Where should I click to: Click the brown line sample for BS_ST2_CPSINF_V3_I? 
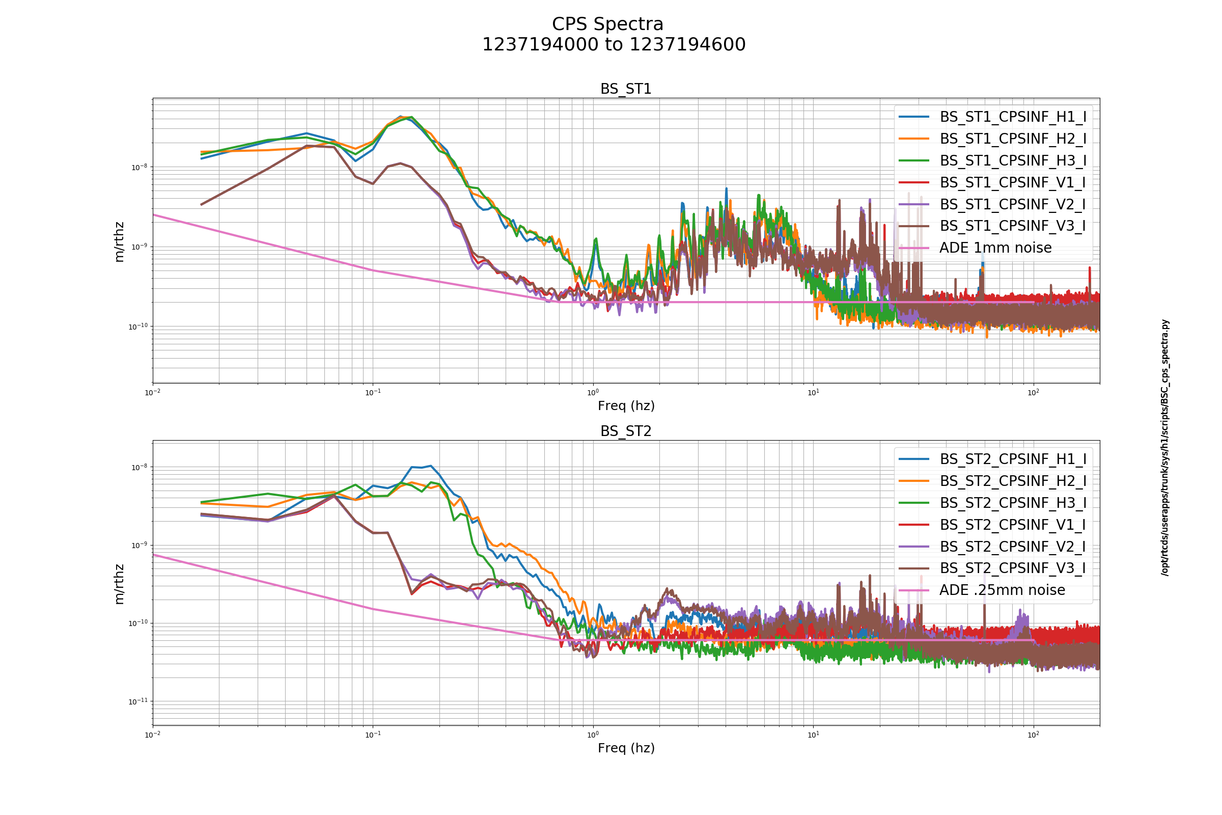[x=914, y=568]
